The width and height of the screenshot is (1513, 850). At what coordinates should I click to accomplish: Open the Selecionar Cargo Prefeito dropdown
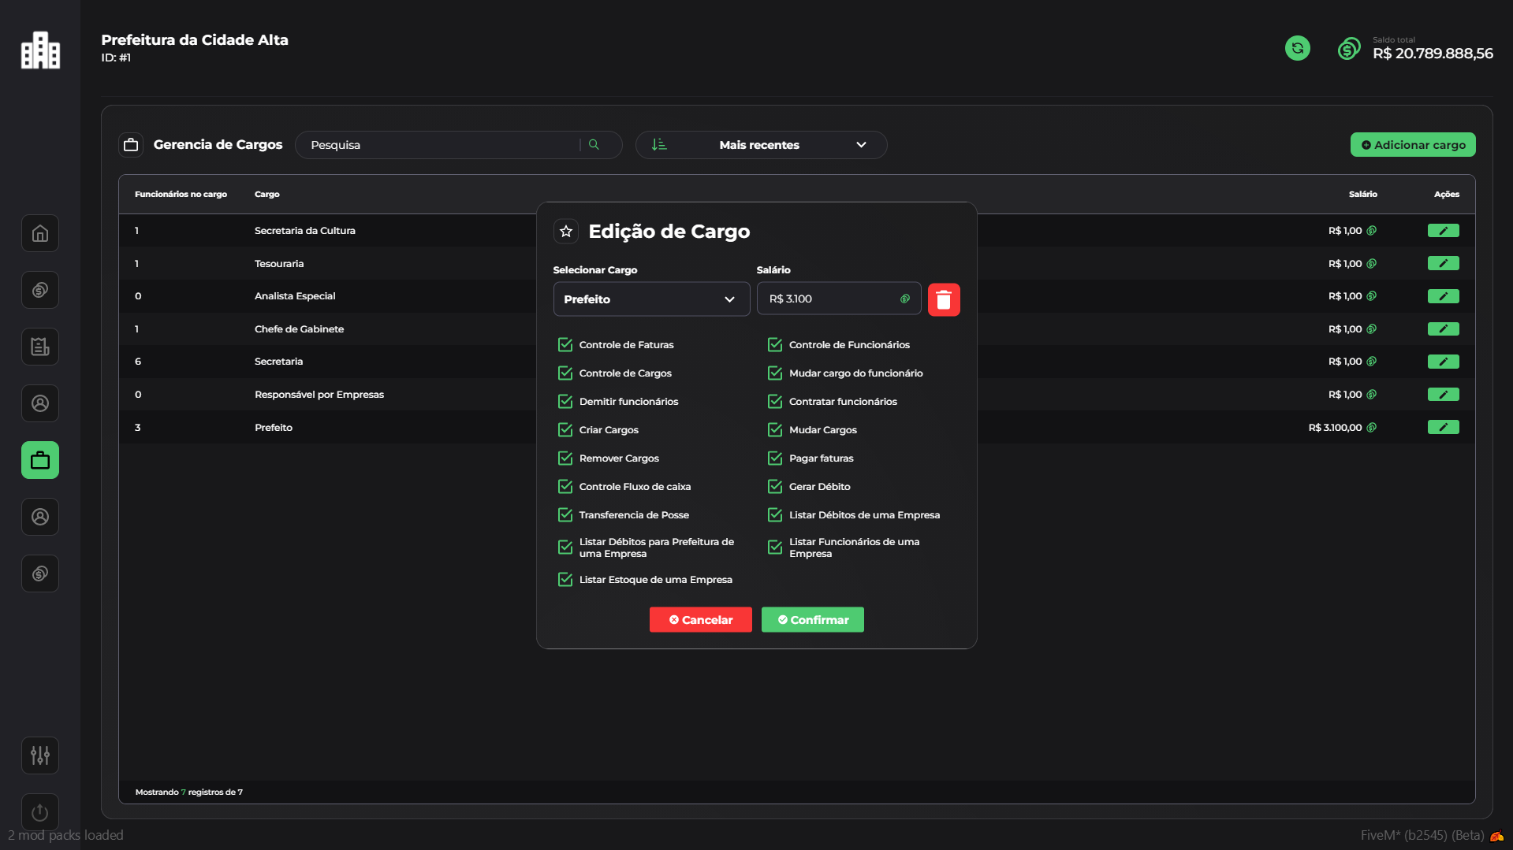(651, 299)
